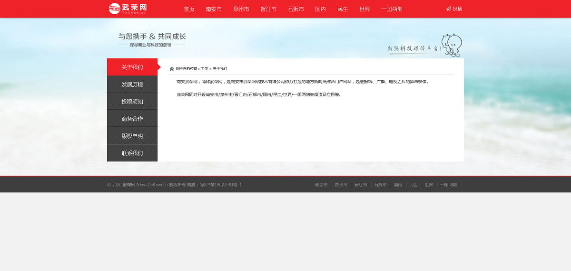Open 首页 in the top navigation

click(x=189, y=9)
